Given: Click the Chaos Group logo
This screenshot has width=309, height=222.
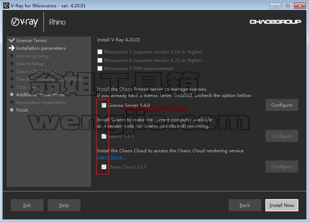Looking at the screenshot, I should [275, 22].
